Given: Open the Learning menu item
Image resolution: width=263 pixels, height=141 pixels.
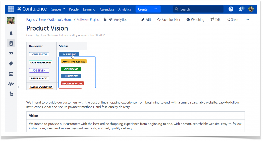Looking at the screenshot, I should click(89, 9).
